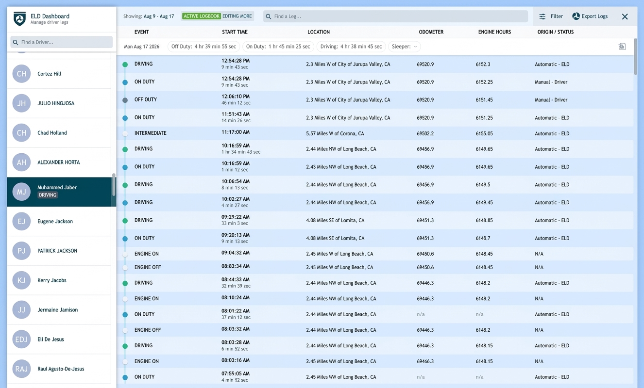This screenshot has width=644, height=388.
Task: Click magnifier icon in Find a Driver
Action: pos(16,42)
